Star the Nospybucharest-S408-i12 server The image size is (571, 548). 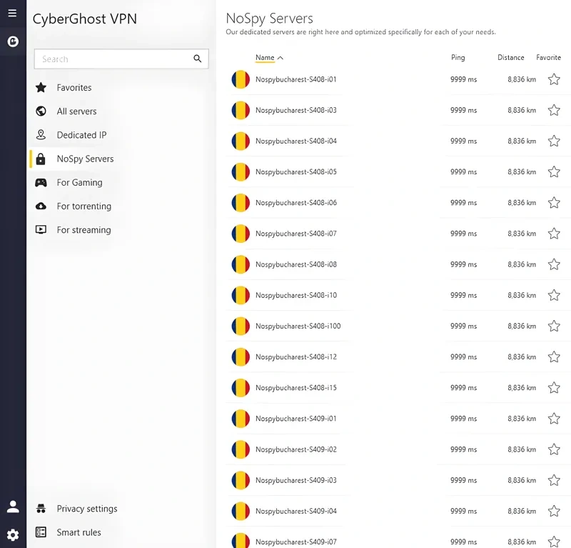pos(554,357)
